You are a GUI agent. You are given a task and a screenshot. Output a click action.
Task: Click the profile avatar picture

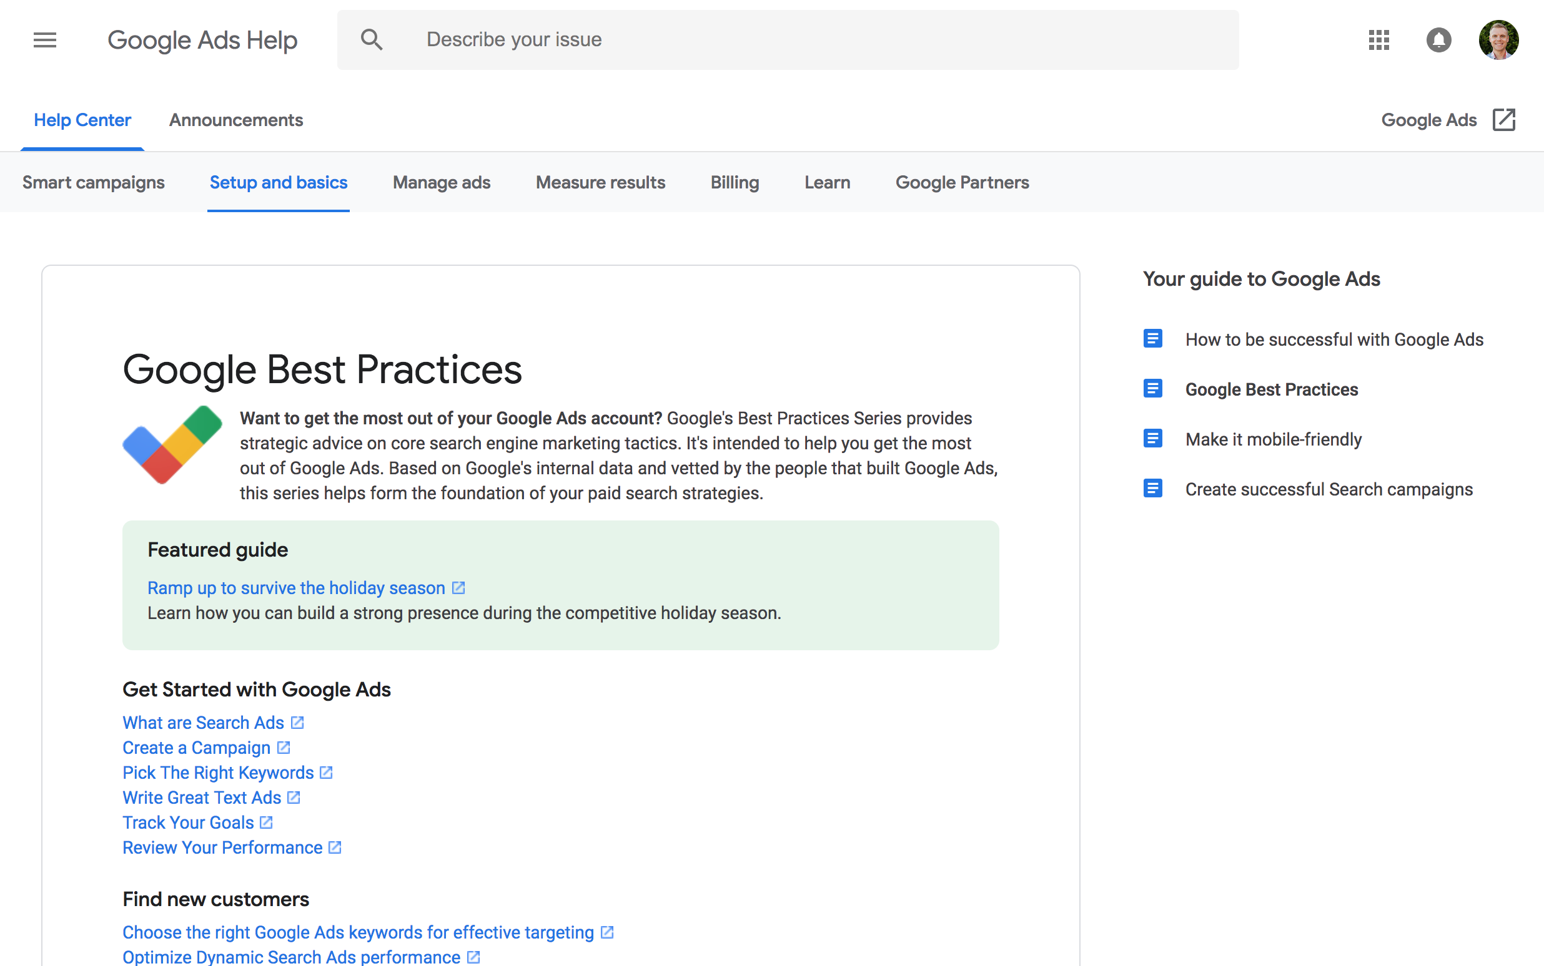point(1500,39)
